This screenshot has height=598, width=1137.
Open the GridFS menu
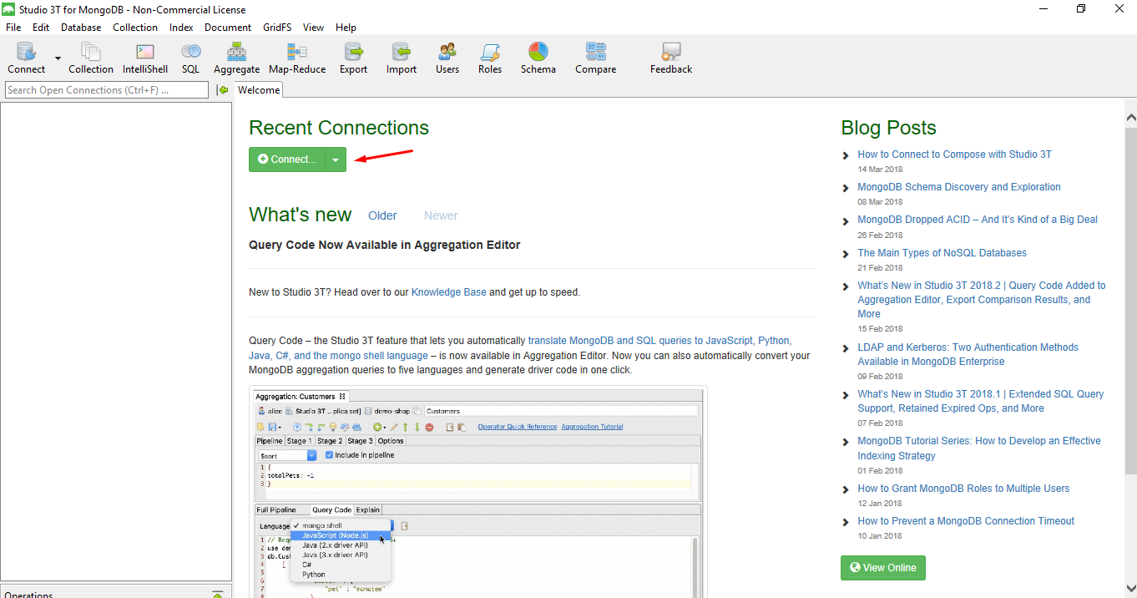[277, 28]
